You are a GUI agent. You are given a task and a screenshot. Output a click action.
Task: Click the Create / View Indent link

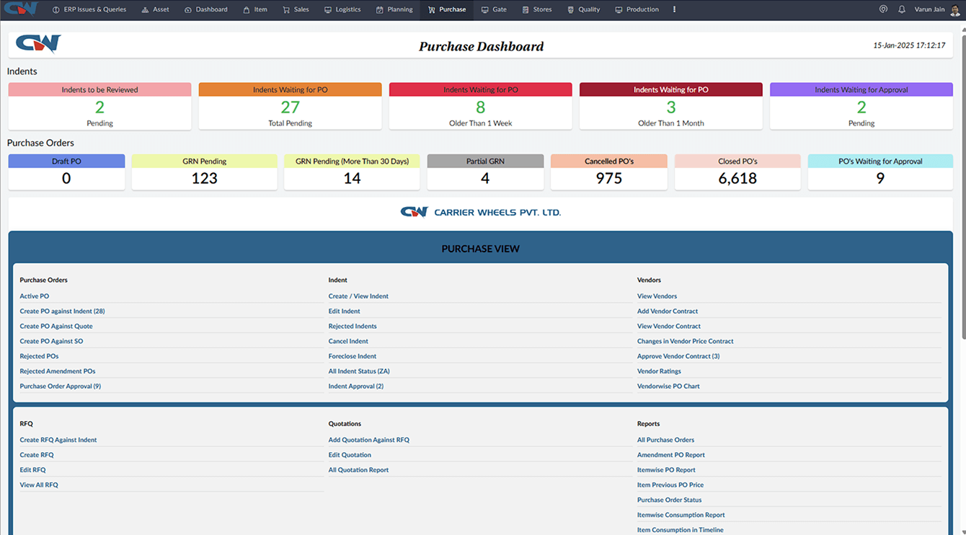[x=358, y=296]
